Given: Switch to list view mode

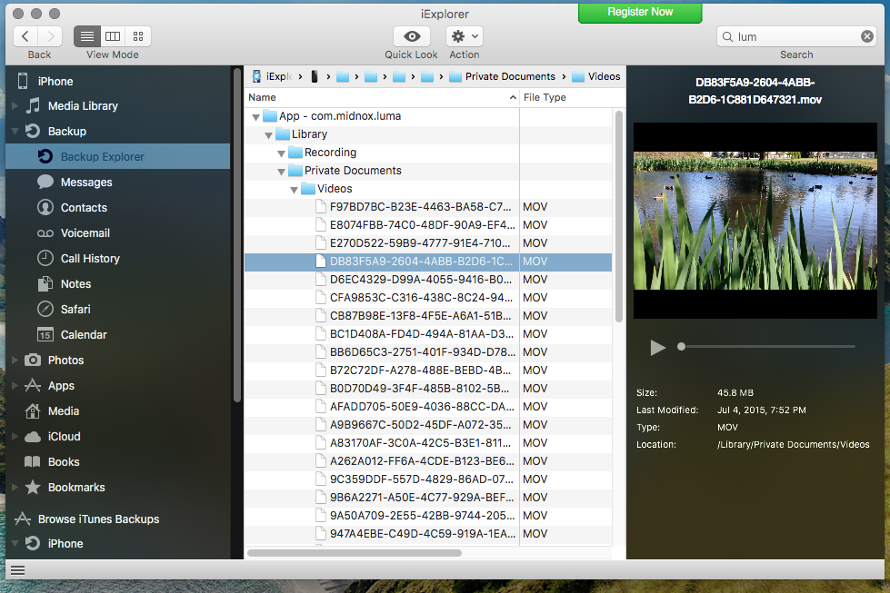Looking at the screenshot, I should coord(87,36).
